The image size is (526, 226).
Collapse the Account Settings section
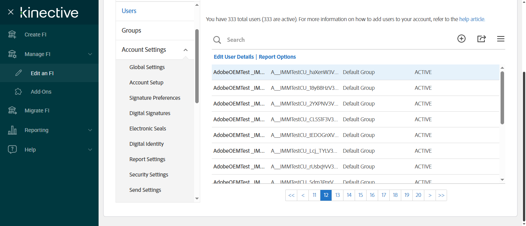pyautogui.click(x=186, y=50)
